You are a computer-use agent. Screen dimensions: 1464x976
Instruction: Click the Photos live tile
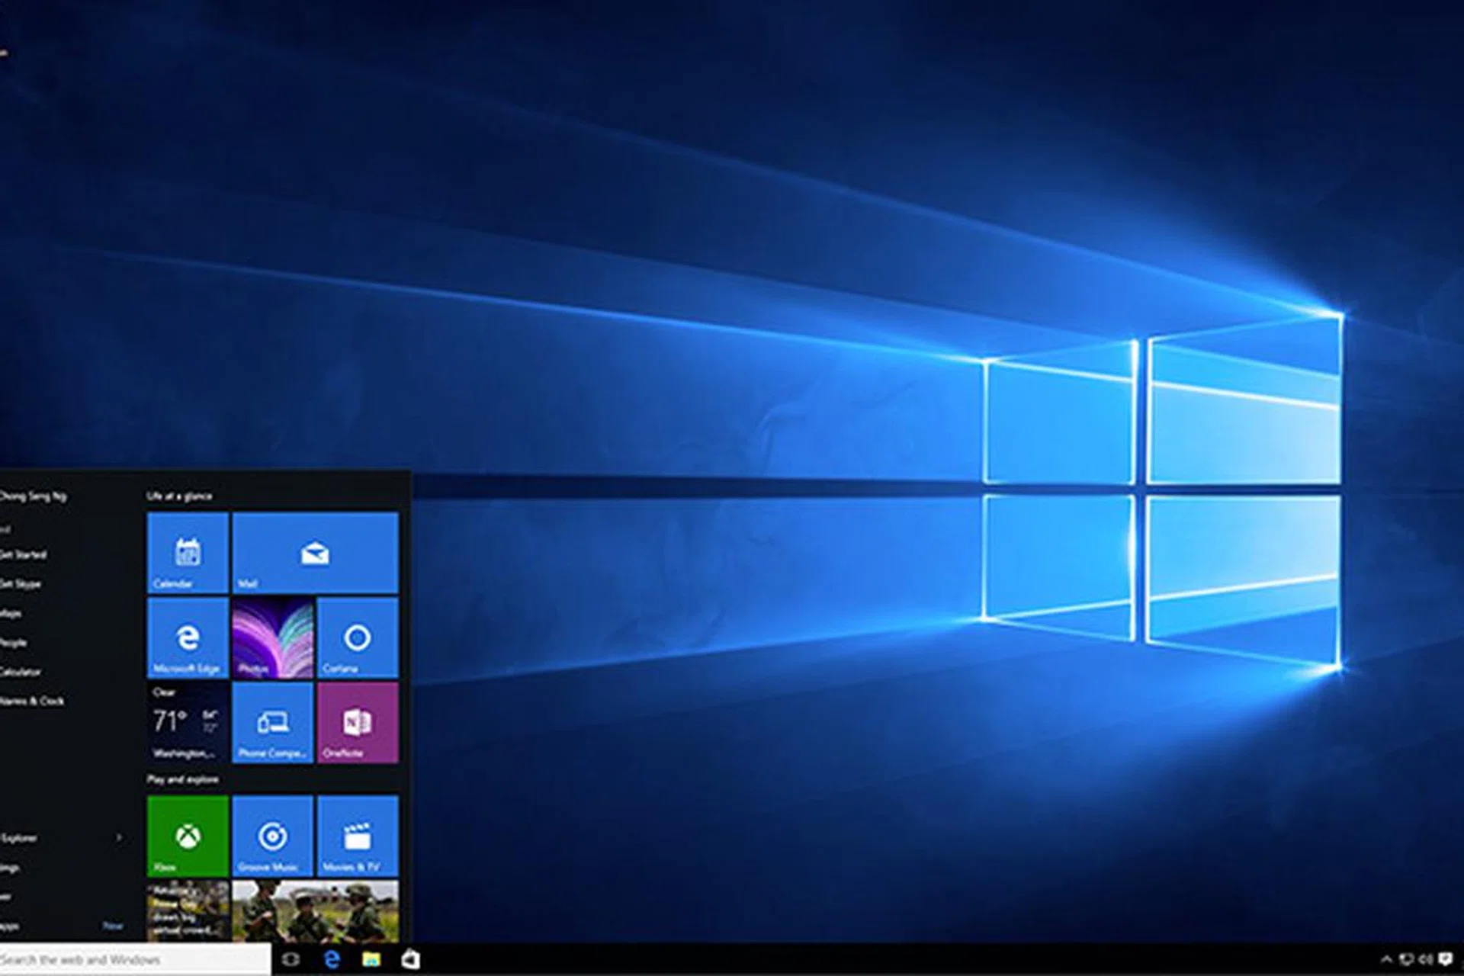coord(272,637)
